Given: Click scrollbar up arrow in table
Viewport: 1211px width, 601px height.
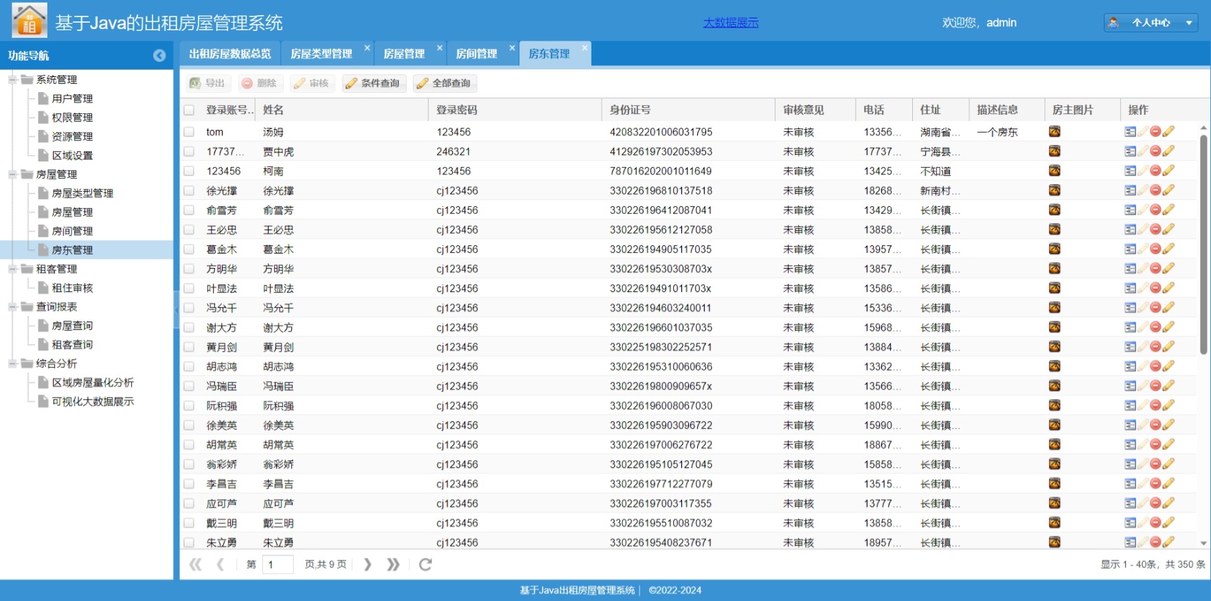Looking at the screenshot, I should (x=1203, y=128).
